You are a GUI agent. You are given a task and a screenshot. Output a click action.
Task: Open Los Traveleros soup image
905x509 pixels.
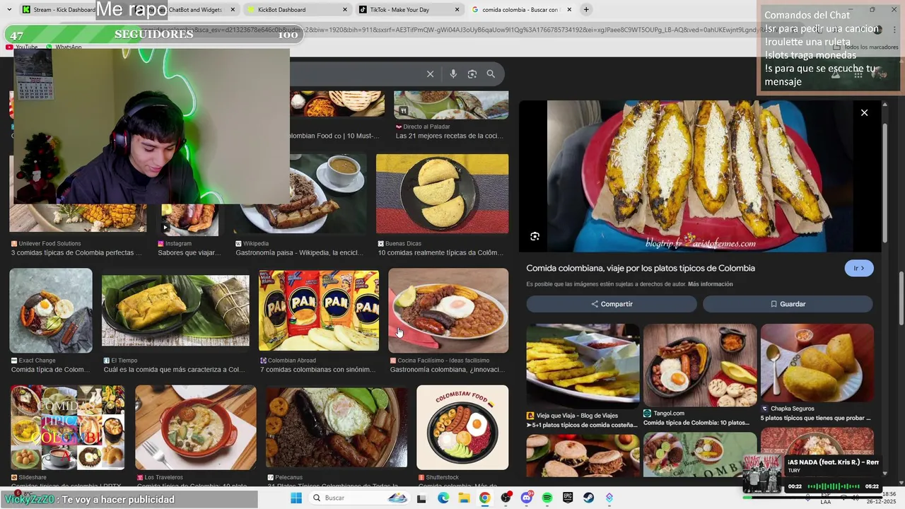[196, 427]
